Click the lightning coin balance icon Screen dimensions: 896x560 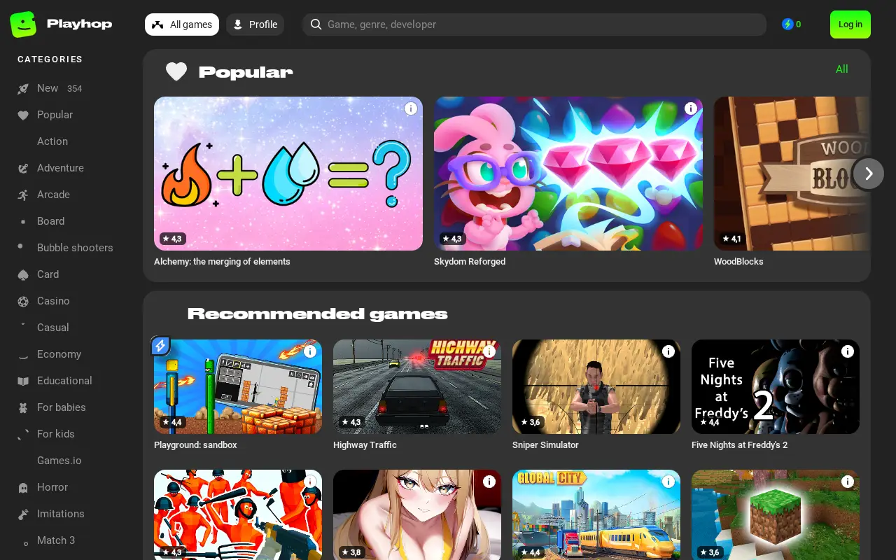click(787, 24)
